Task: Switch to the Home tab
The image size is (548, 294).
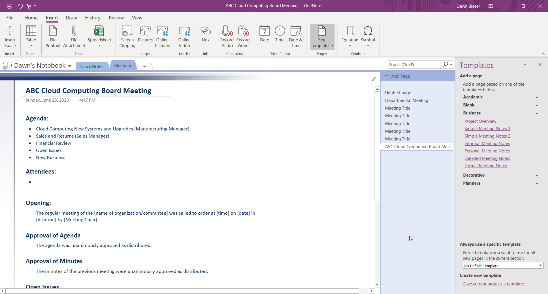Action: tap(31, 18)
